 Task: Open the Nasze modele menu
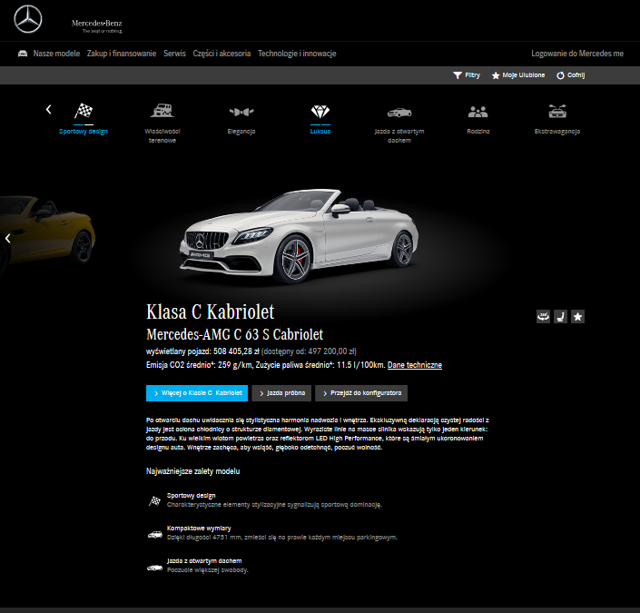tap(56, 54)
